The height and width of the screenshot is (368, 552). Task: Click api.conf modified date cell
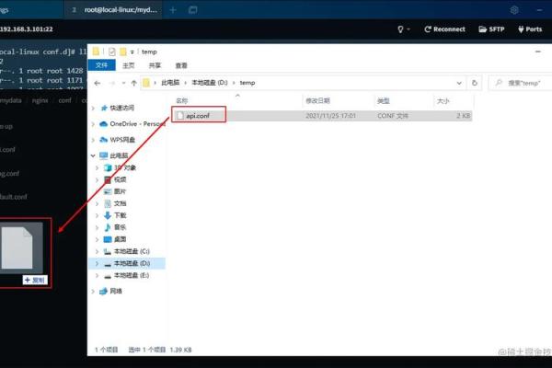(x=330, y=116)
